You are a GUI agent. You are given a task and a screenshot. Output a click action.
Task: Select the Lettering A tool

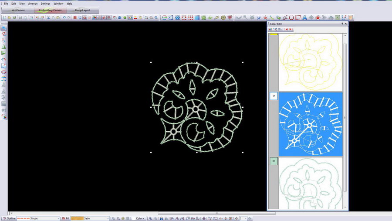coord(304,17)
